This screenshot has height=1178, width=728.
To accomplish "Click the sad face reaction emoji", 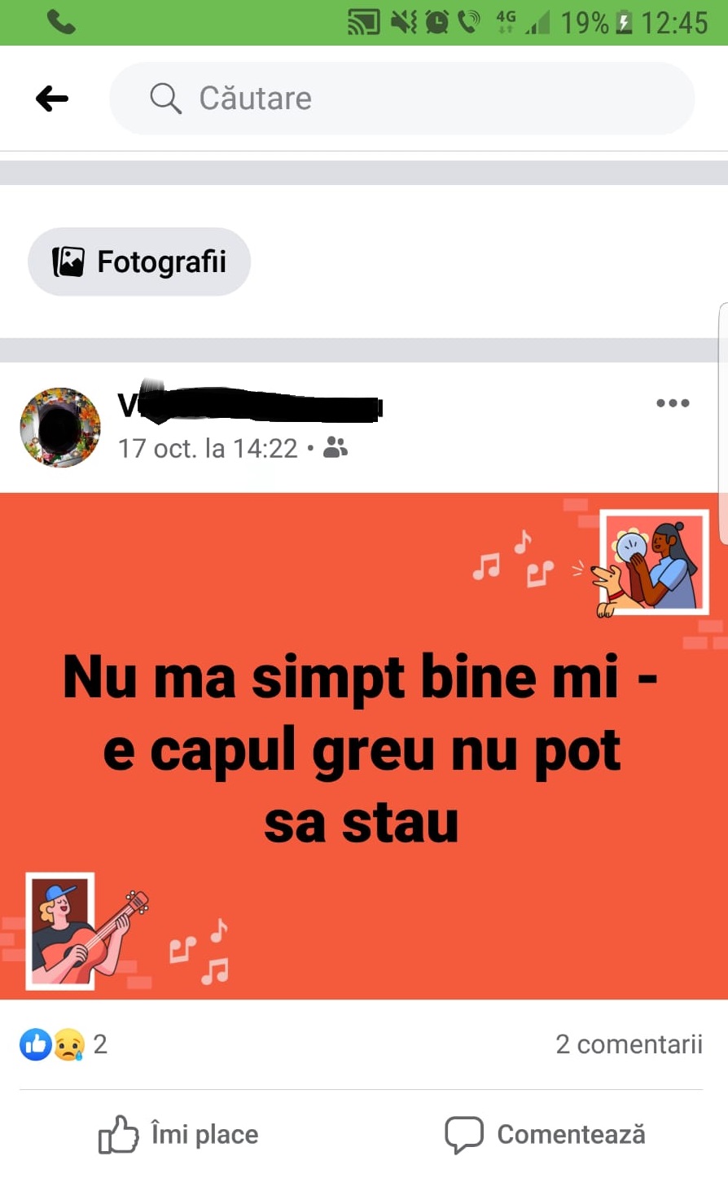I will 69,1044.
